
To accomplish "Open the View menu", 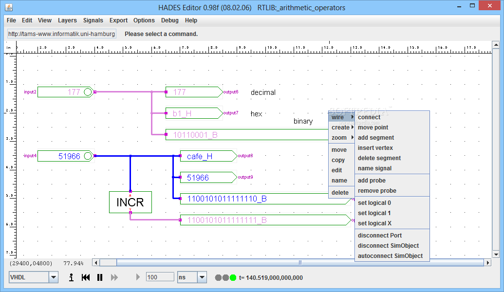I will (x=45, y=20).
